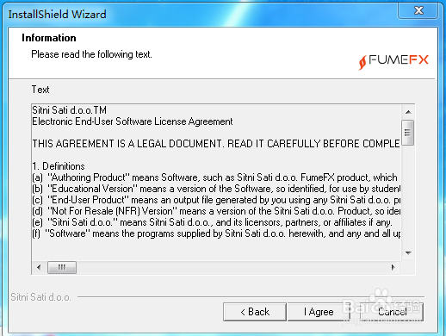Click the InstallShield Wizard title bar
This screenshot has width=446, height=336.
[201, 14]
